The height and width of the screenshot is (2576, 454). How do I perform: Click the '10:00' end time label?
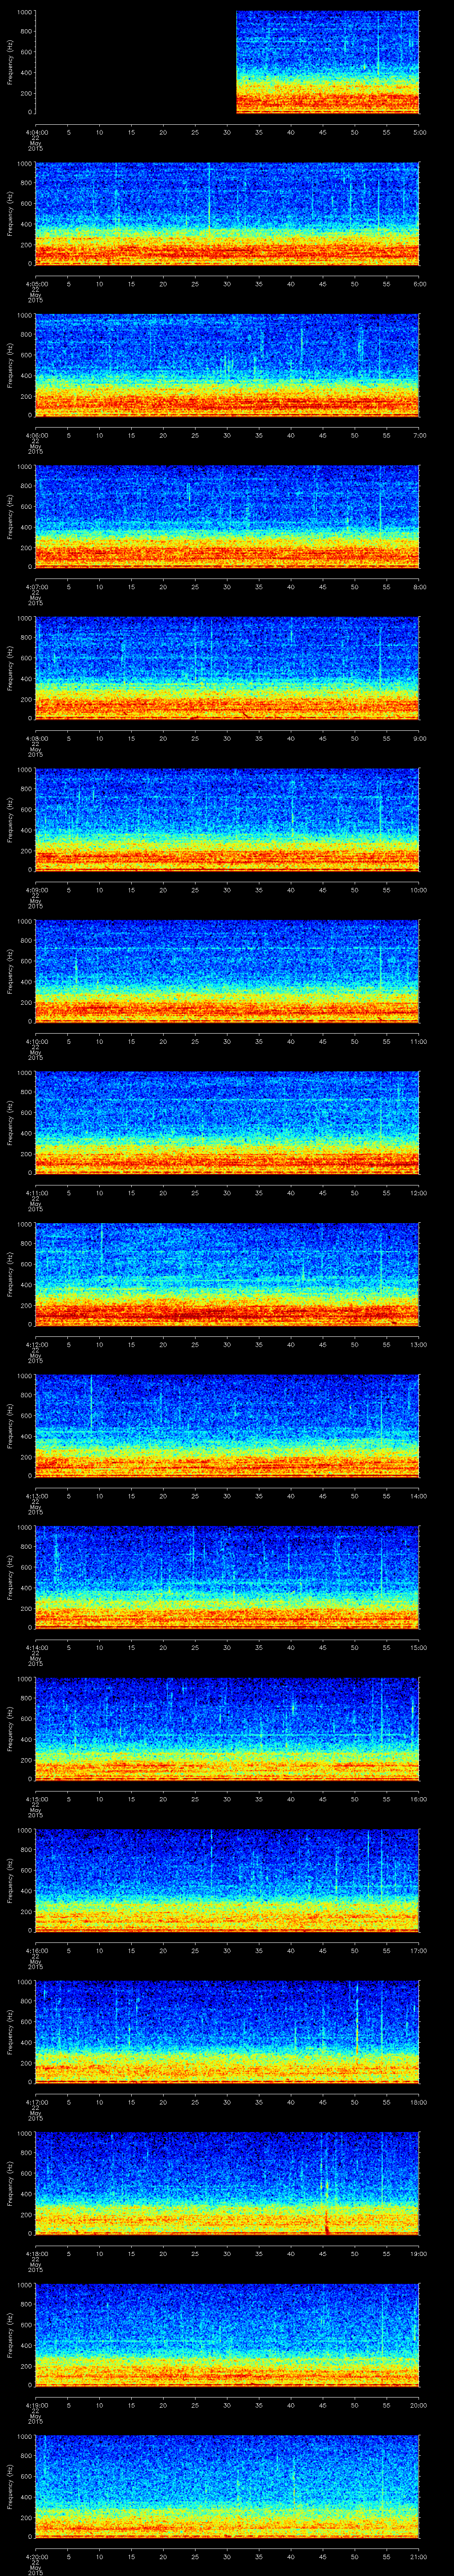419,890
